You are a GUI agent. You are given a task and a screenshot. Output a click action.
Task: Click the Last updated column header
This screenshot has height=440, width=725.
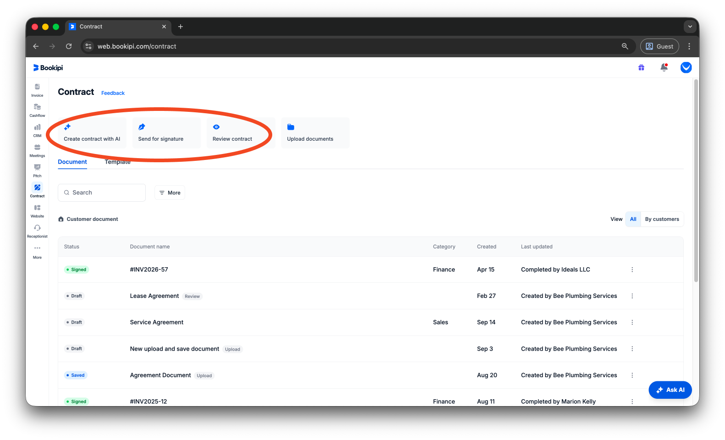537,247
